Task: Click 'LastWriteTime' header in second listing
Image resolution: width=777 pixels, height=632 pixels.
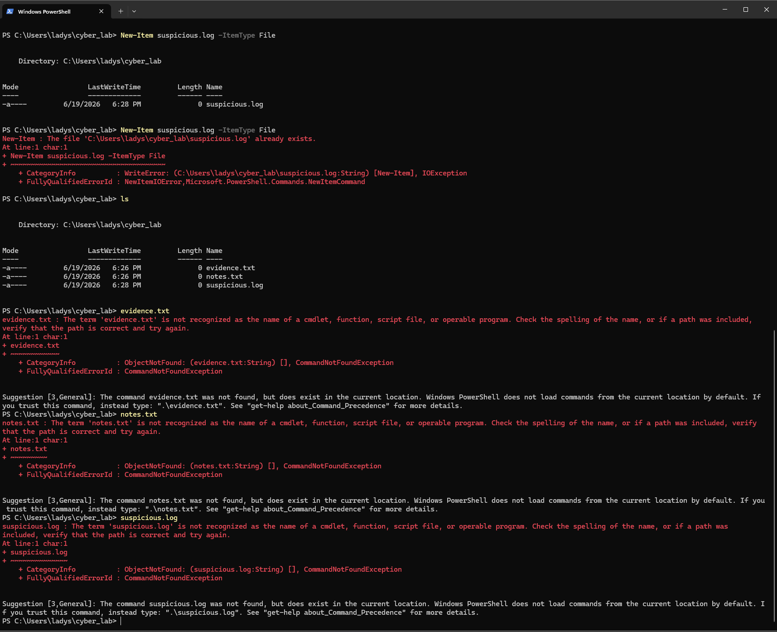Action: point(114,251)
